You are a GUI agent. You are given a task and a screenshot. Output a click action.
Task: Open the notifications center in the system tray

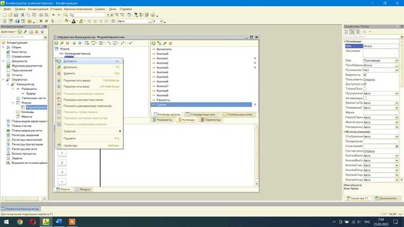[x=395, y=222]
